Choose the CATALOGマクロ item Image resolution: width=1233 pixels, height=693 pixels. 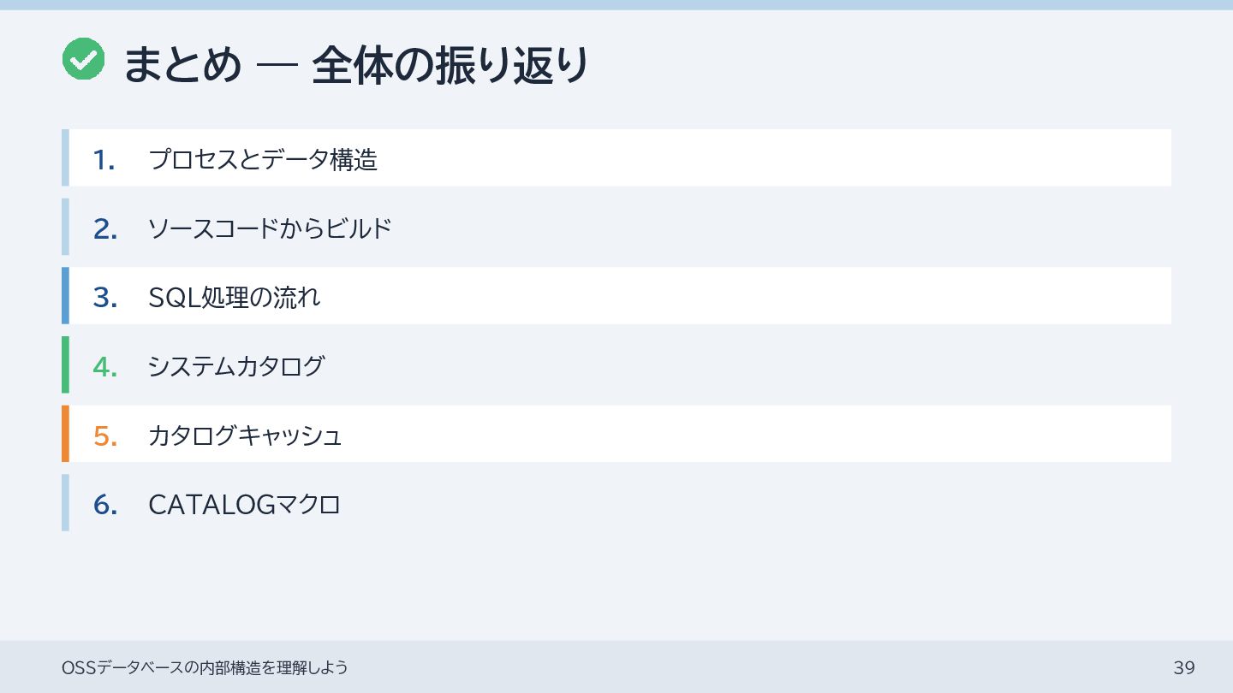[x=244, y=505]
